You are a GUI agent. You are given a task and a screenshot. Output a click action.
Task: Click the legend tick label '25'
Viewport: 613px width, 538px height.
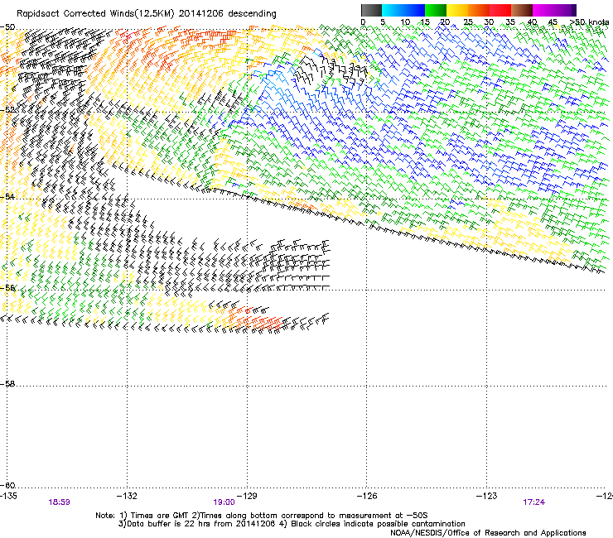[468, 22]
